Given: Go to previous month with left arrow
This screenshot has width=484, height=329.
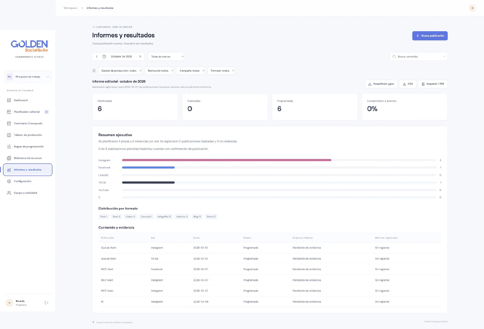Looking at the screenshot, I should click(x=97, y=56).
